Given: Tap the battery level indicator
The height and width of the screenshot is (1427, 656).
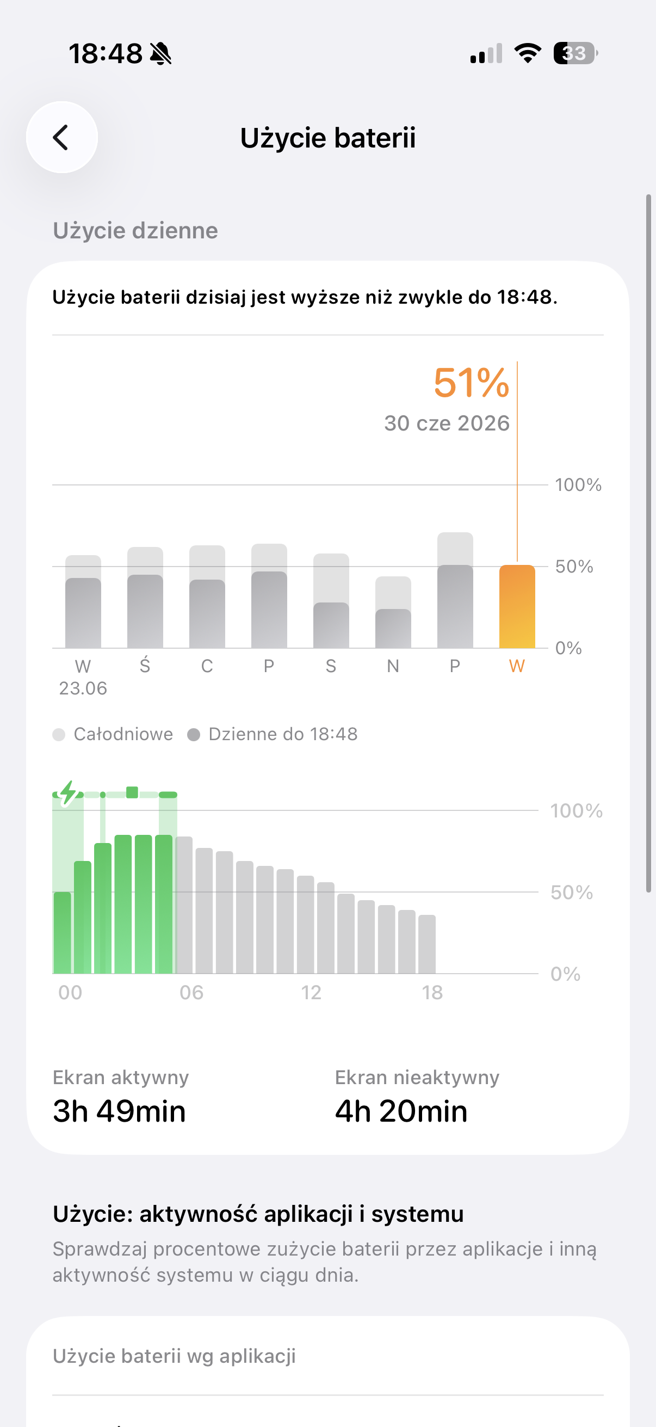Looking at the screenshot, I should pos(575,53).
